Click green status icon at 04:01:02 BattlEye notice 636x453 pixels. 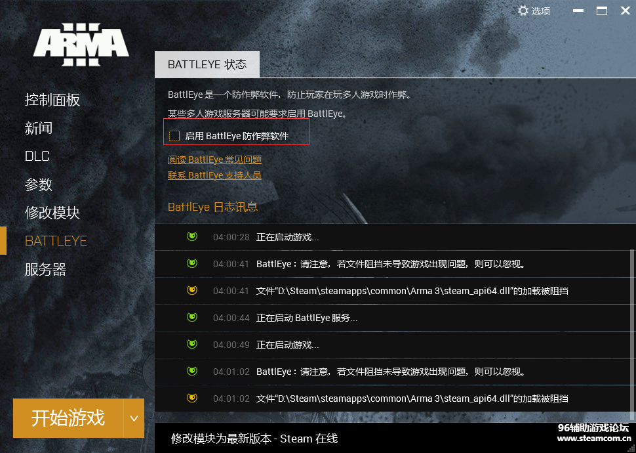[192, 372]
